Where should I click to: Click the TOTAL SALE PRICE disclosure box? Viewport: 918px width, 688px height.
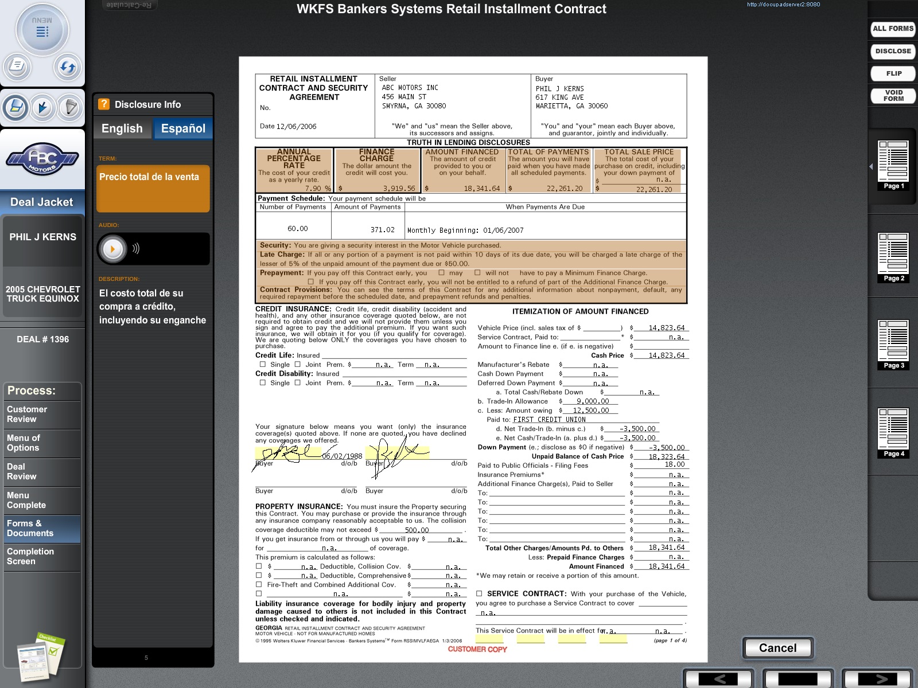click(639, 170)
